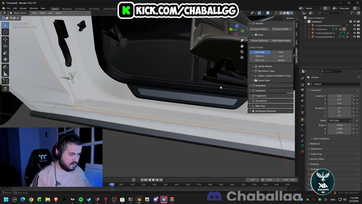Select the Transform tool
Viewport: 362px width, 204px height.
click(5, 59)
